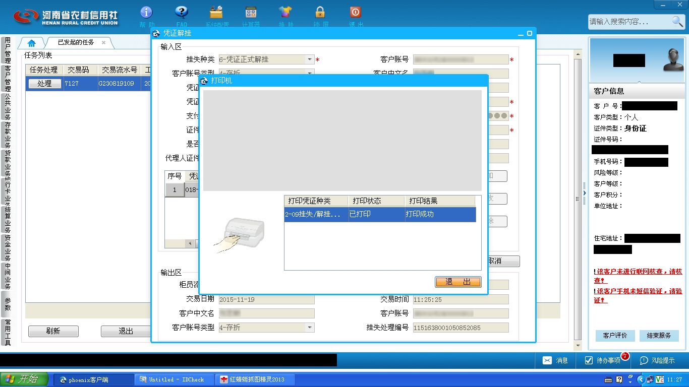Screen dimensions: 689x387
Task: Select 用户管理 sidebar tab
Action: coord(8,50)
